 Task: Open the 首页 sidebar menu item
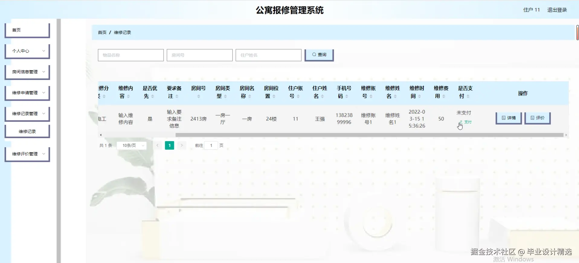click(27, 30)
